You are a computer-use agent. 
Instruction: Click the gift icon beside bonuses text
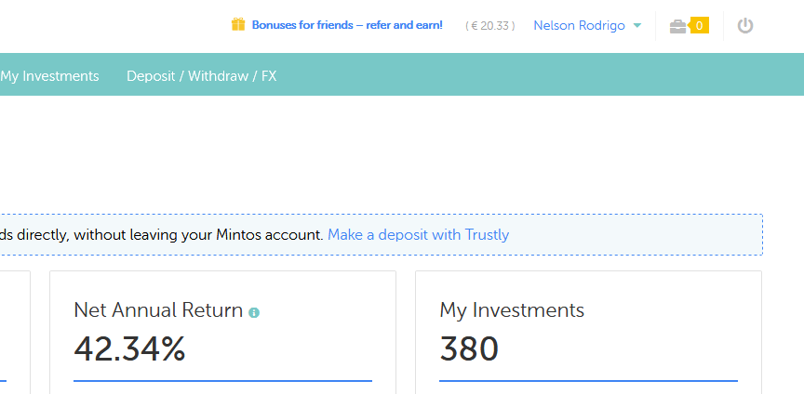click(x=238, y=25)
